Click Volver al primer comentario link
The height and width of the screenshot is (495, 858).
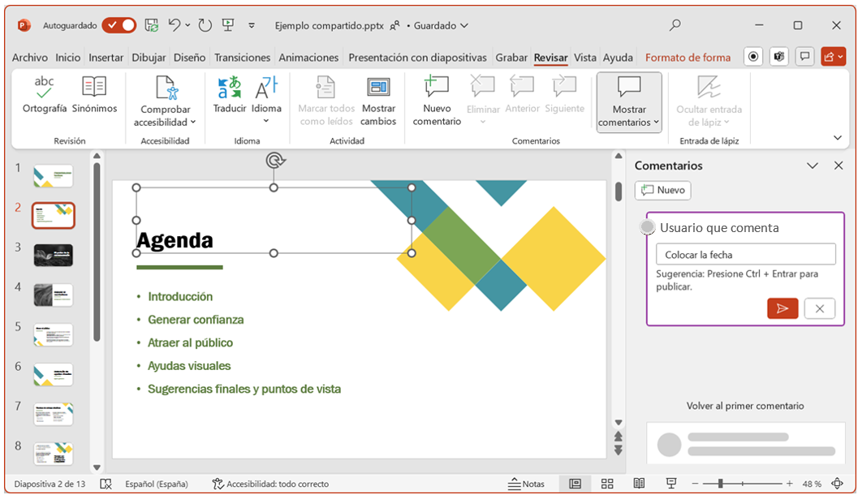click(x=745, y=406)
